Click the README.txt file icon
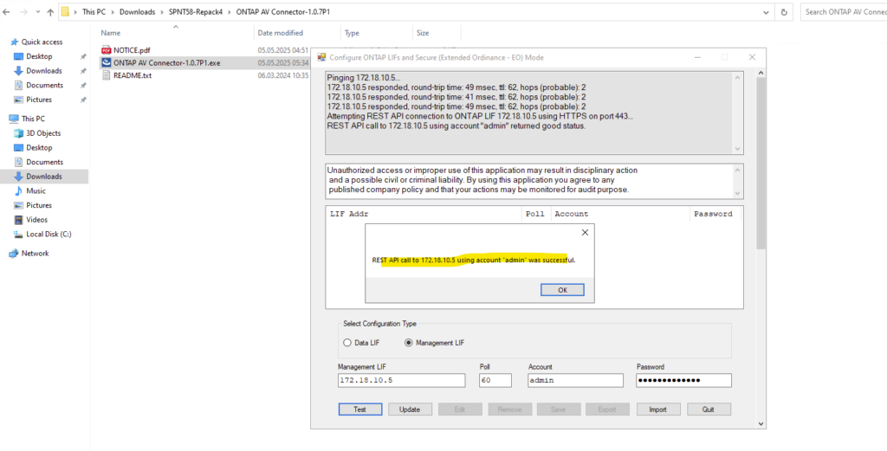 click(x=107, y=75)
